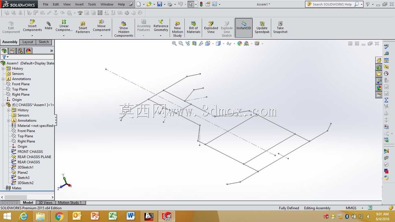Select the 3DSketch1 feature

pyautogui.click(x=25, y=167)
